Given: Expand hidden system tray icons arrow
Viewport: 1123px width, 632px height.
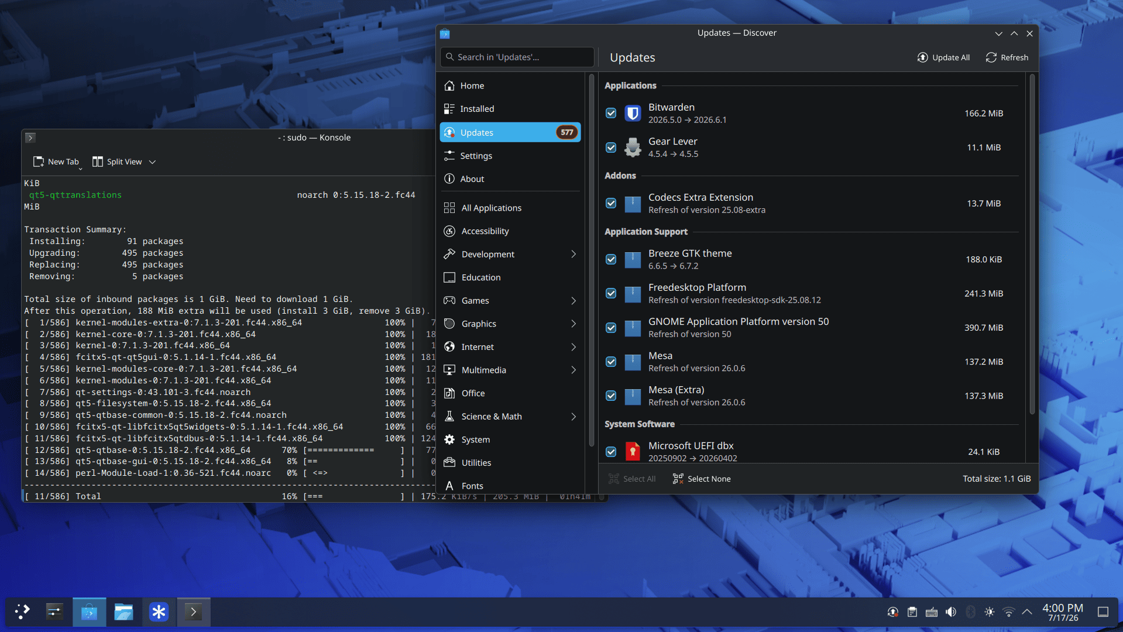Looking at the screenshot, I should click(1027, 612).
